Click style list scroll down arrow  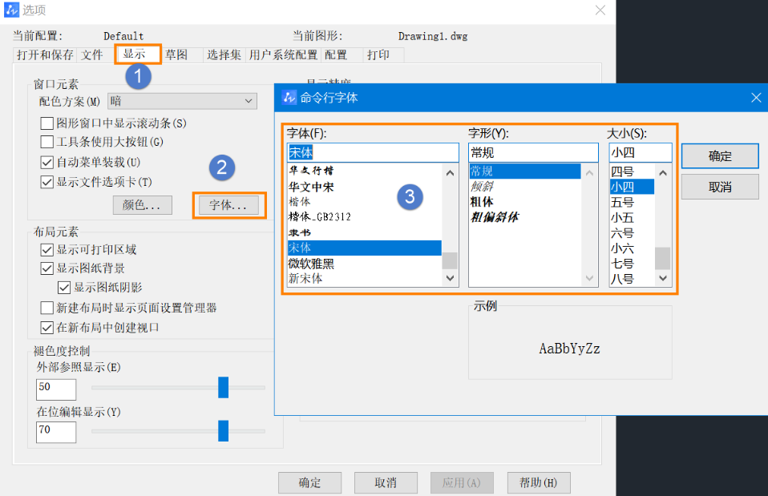(x=589, y=278)
